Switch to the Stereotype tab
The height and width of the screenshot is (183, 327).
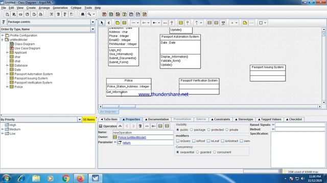(244, 119)
